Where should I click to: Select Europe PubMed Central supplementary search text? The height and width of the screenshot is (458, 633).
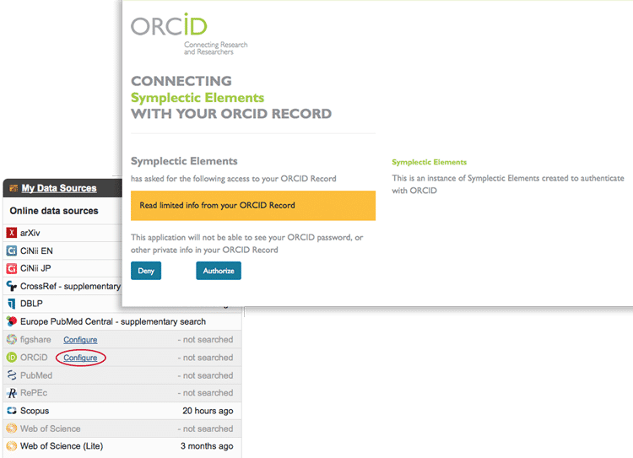pos(113,321)
